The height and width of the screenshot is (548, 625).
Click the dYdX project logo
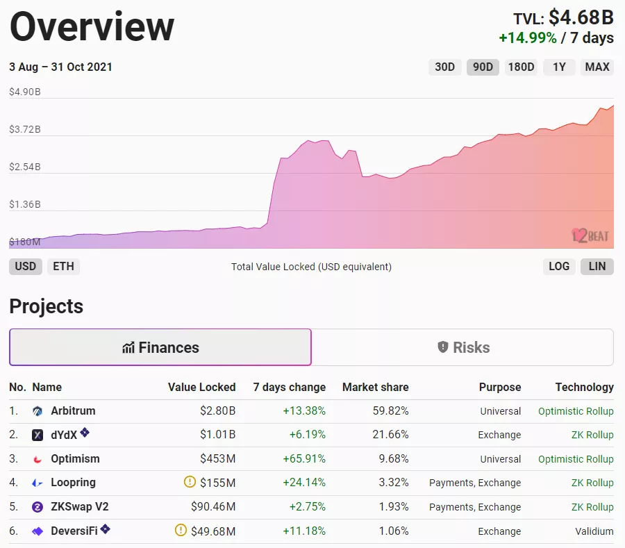pyautogui.click(x=37, y=435)
